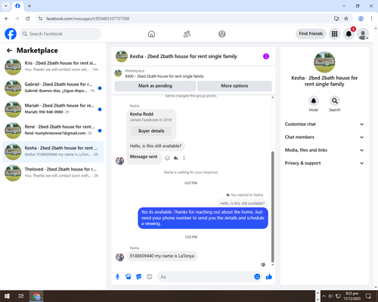The image size is (378, 302).
Task: Click the voice clip microphone icon
Action: click(x=117, y=277)
